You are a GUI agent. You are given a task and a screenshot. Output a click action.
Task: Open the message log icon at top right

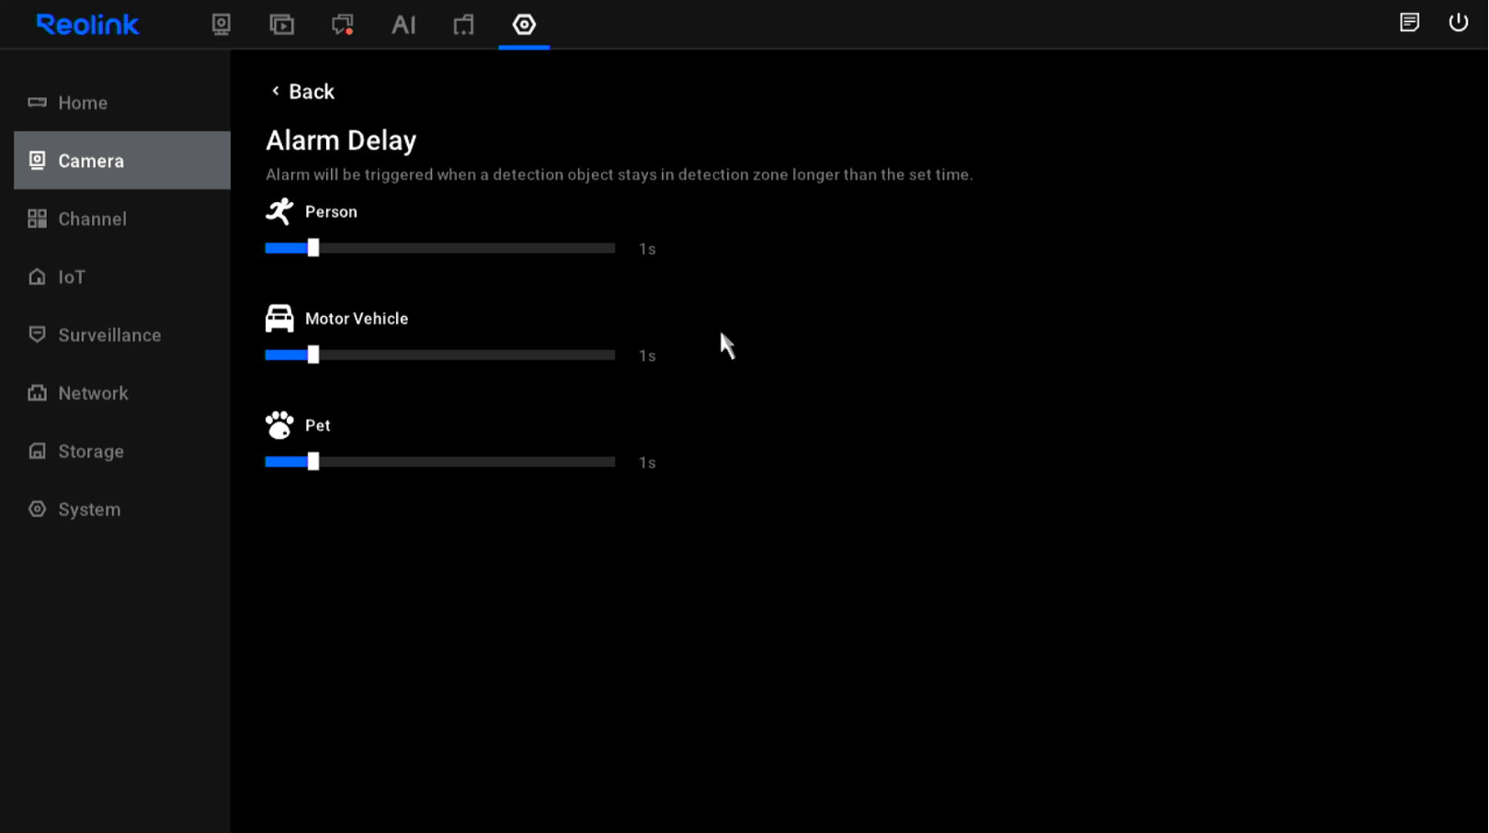tap(1409, 22)
